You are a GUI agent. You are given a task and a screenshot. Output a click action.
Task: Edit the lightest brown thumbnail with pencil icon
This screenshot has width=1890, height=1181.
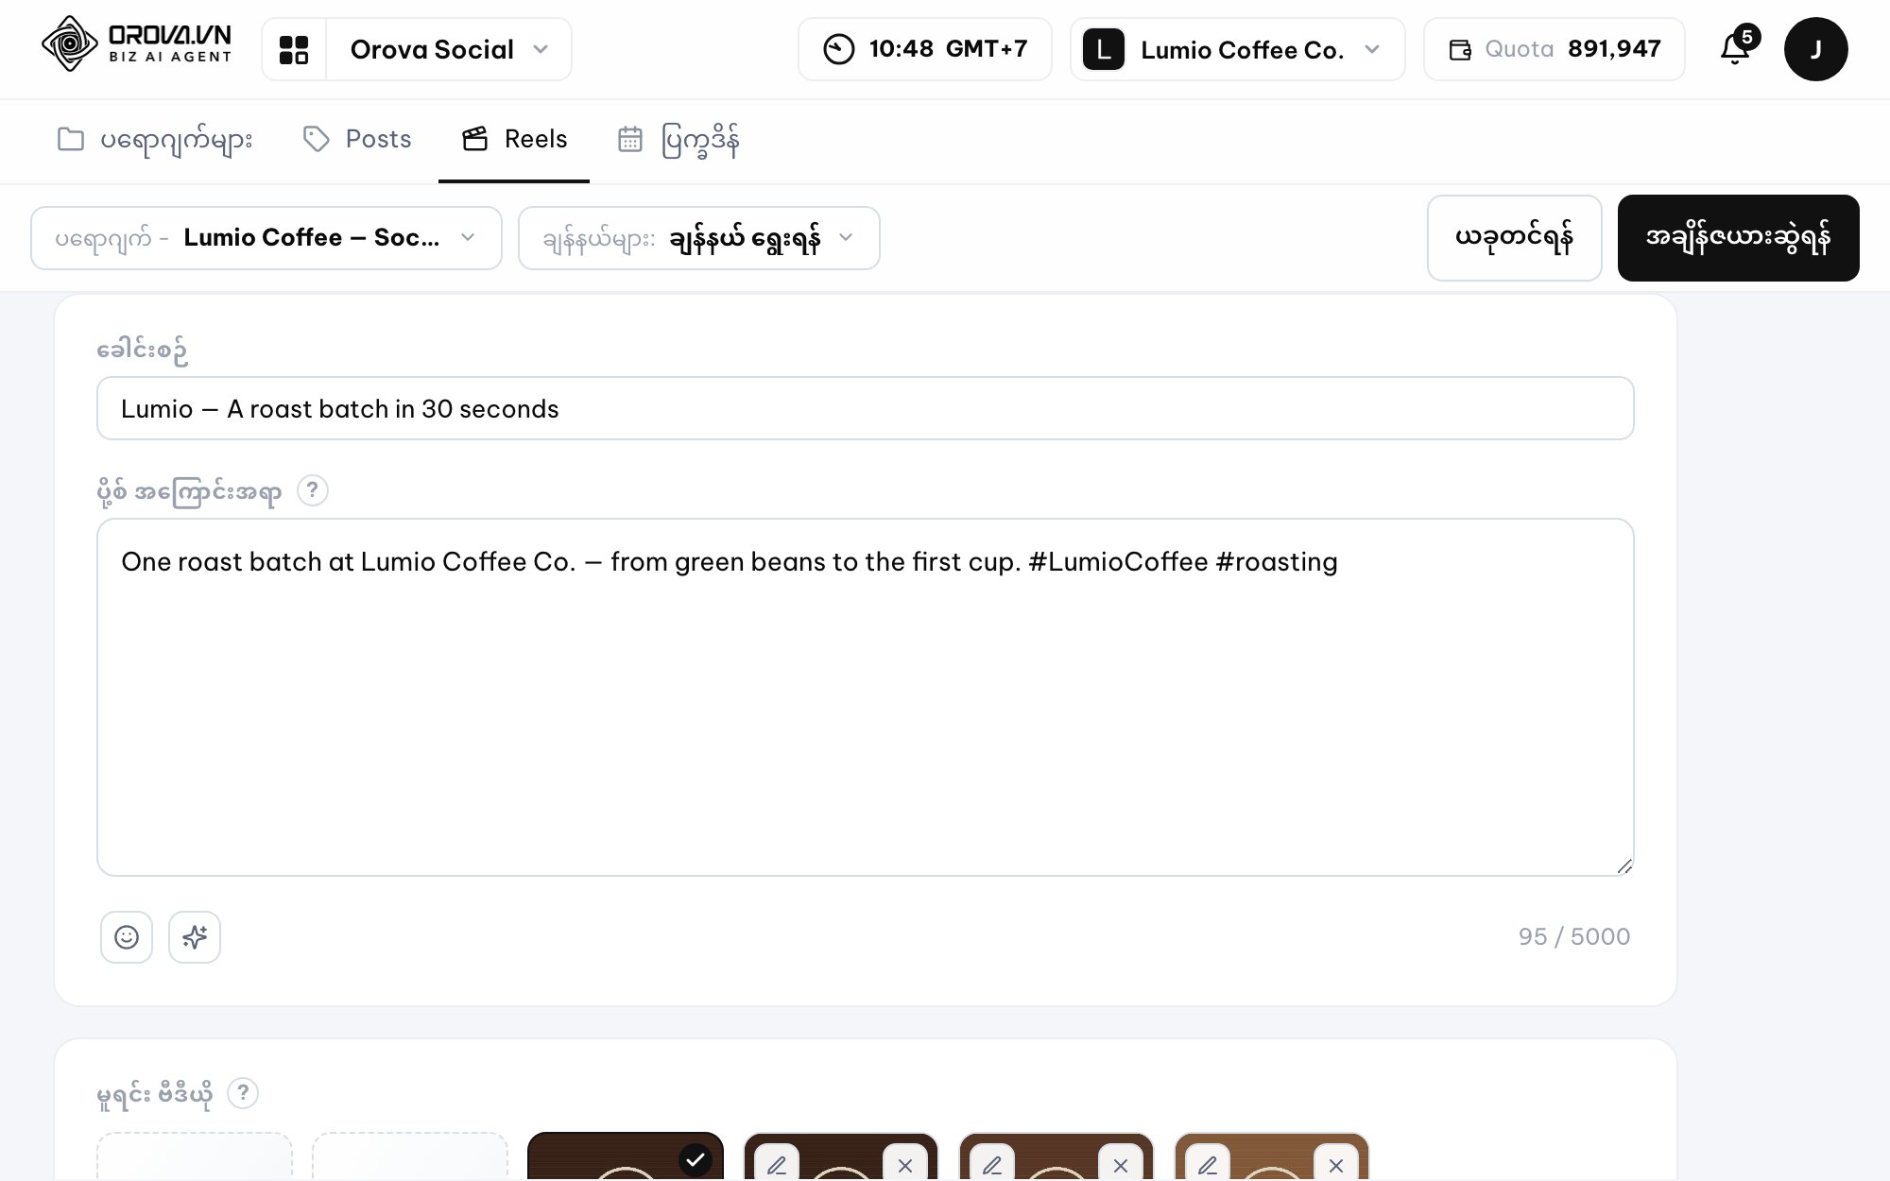click(1208, 1164)
